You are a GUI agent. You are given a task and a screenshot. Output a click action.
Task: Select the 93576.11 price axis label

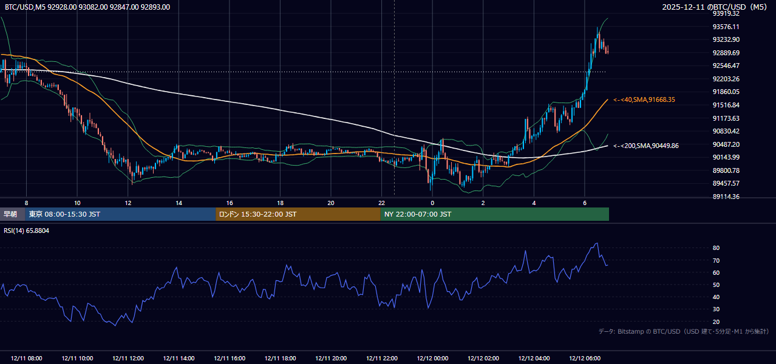(726, 27)
